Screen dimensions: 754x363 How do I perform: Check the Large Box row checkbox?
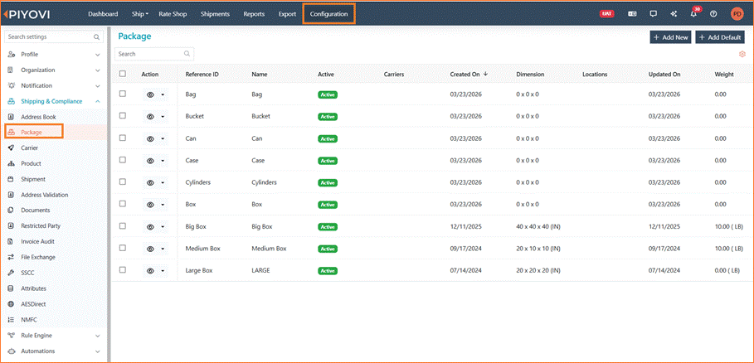[x=123, y=270]
